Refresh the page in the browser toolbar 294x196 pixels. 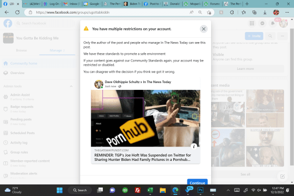pos(17,13)
